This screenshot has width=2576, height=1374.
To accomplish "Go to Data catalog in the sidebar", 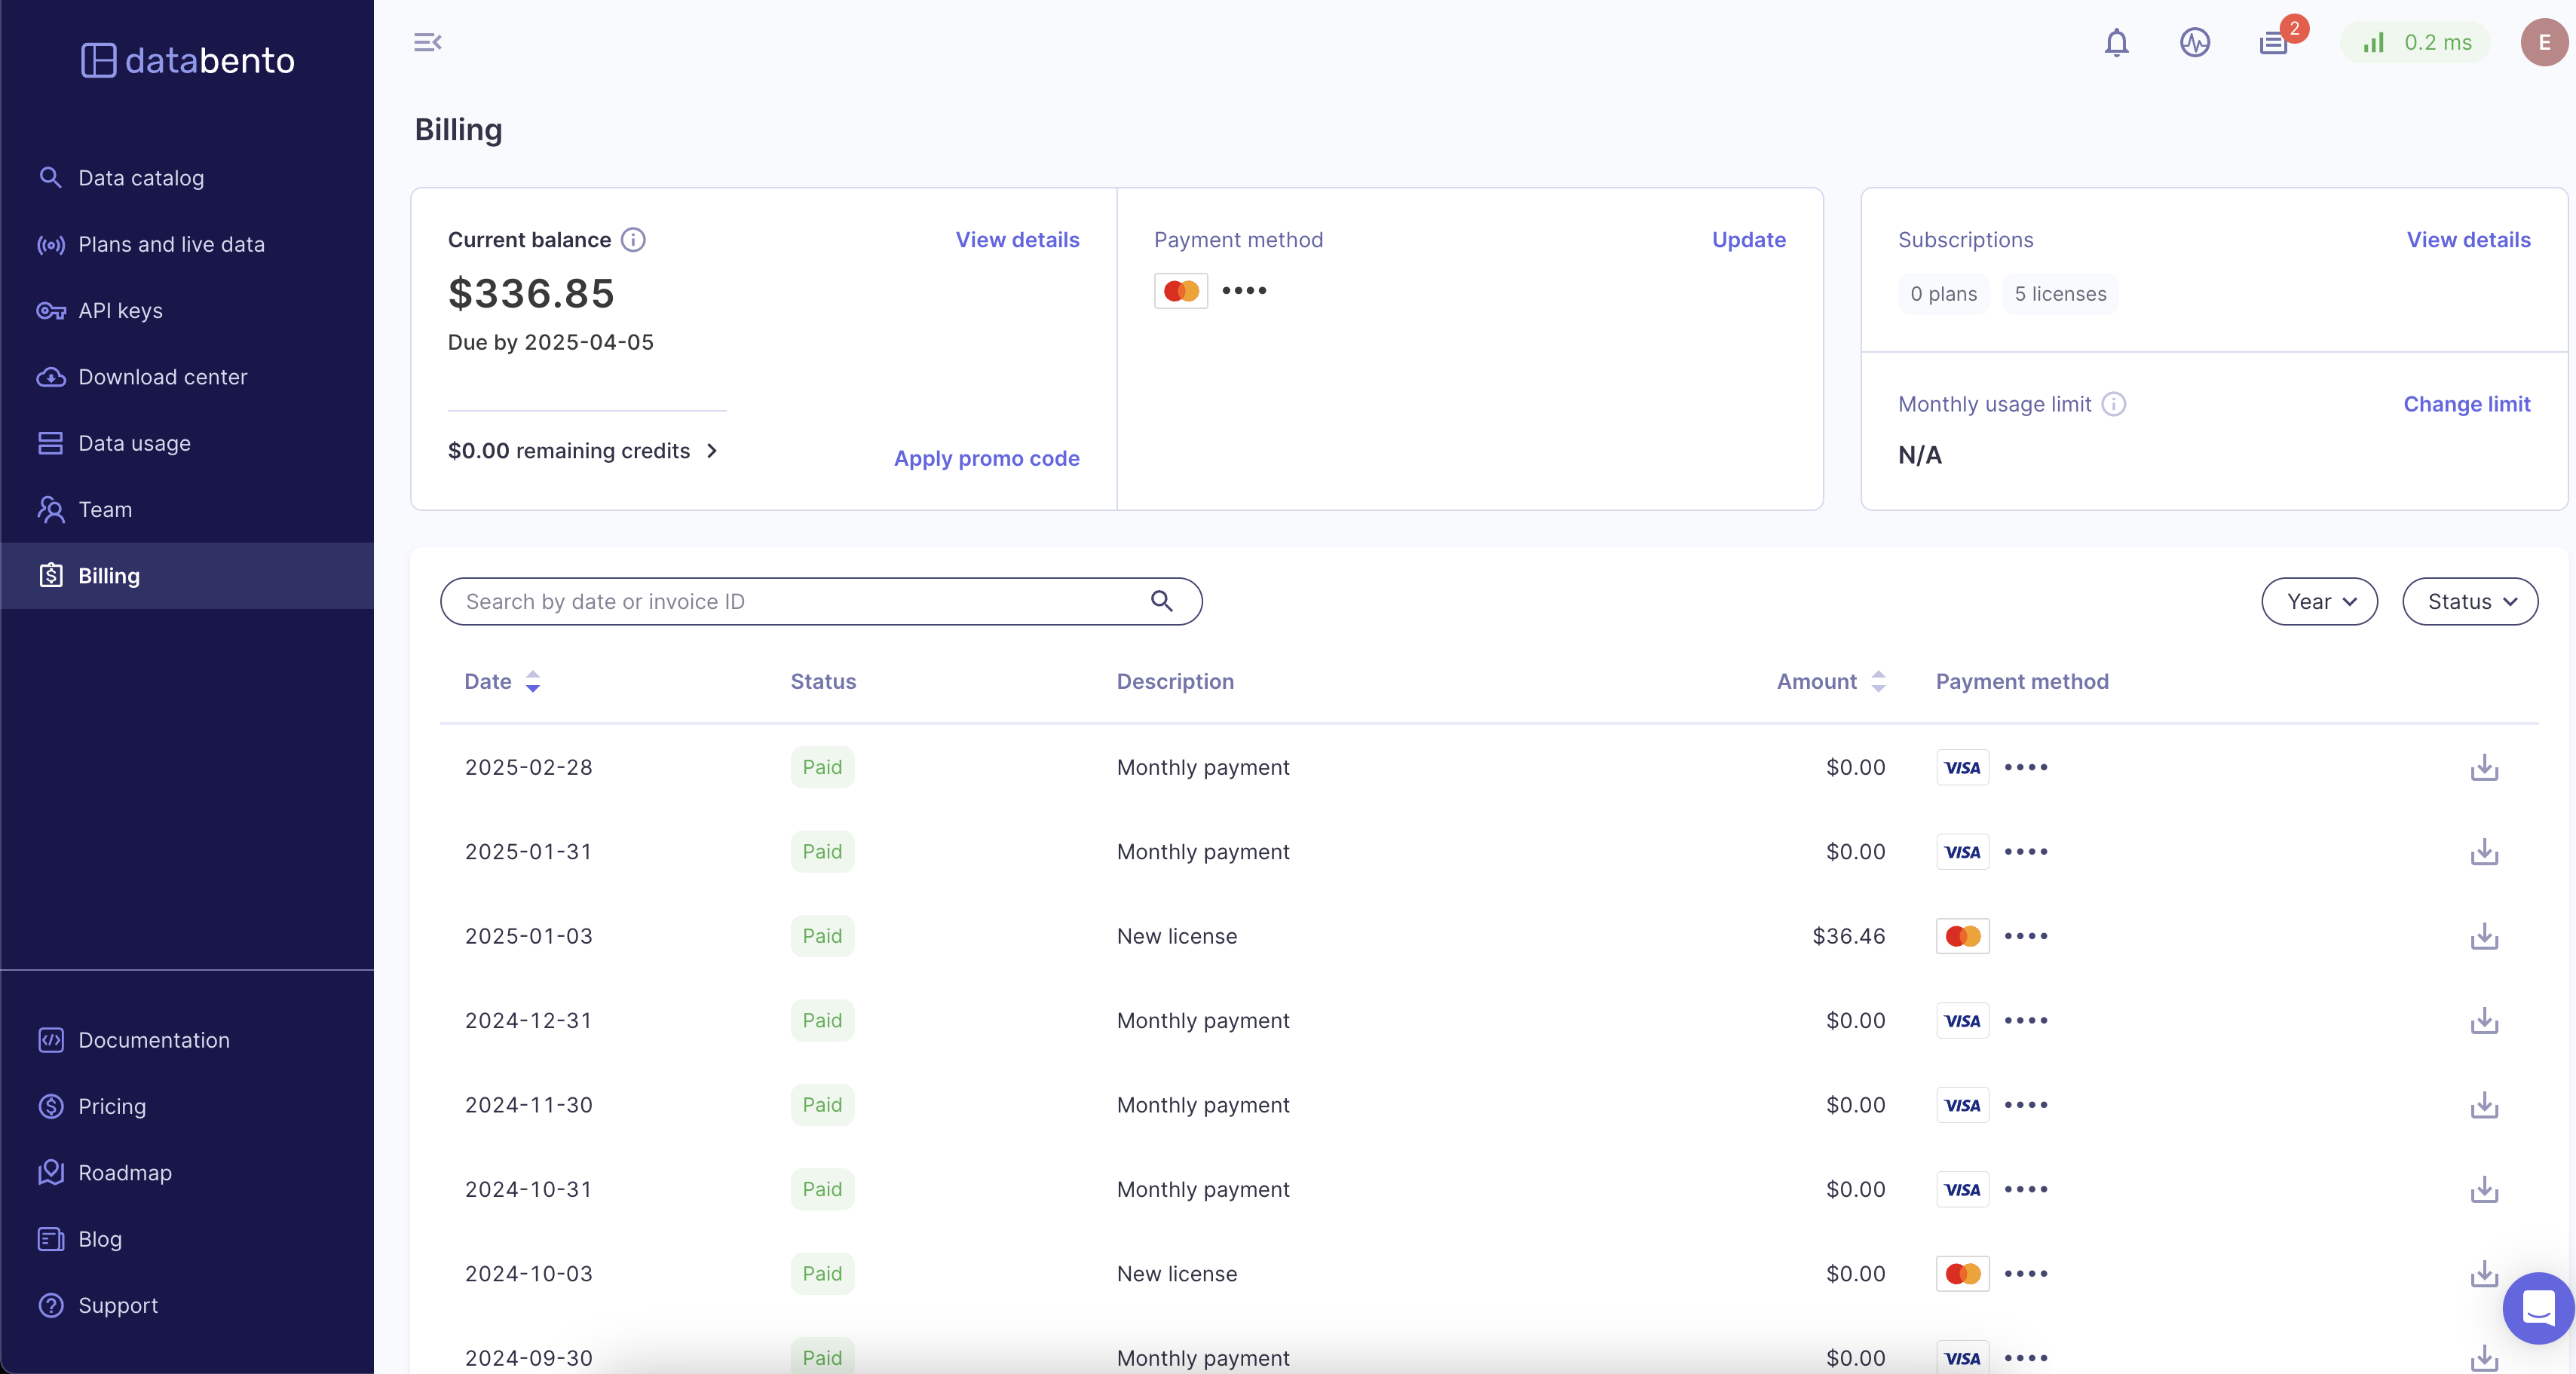I will click(x=141, y=178).
